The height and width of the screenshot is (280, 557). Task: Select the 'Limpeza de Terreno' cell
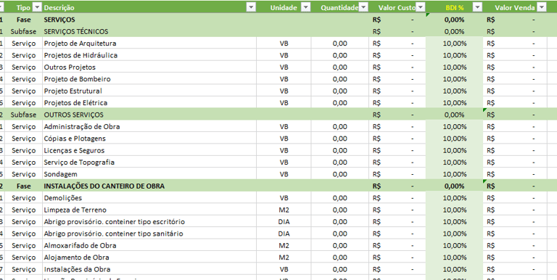pos(149,210)
